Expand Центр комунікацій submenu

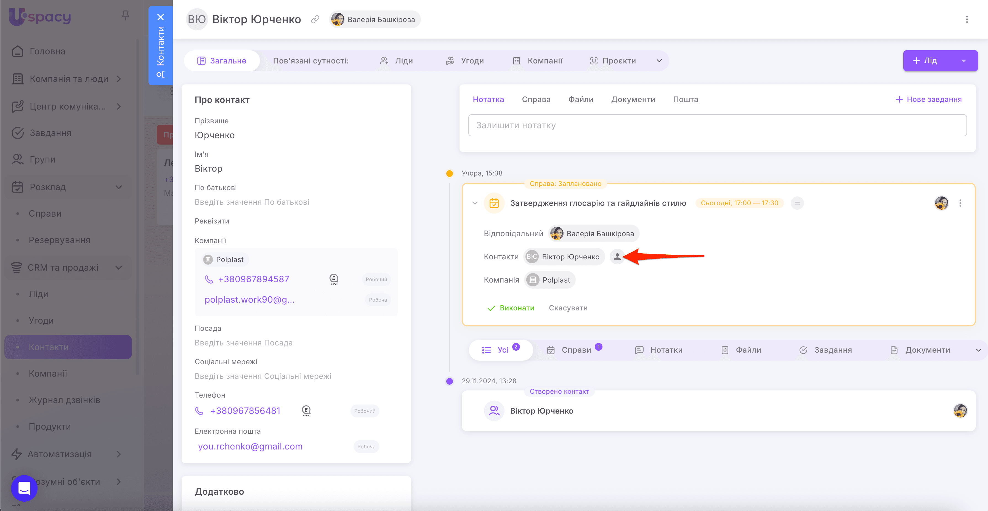[119, 106]
